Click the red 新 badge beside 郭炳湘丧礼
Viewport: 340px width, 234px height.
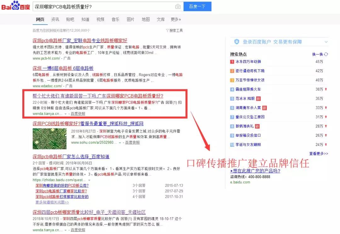click(257, 126)
